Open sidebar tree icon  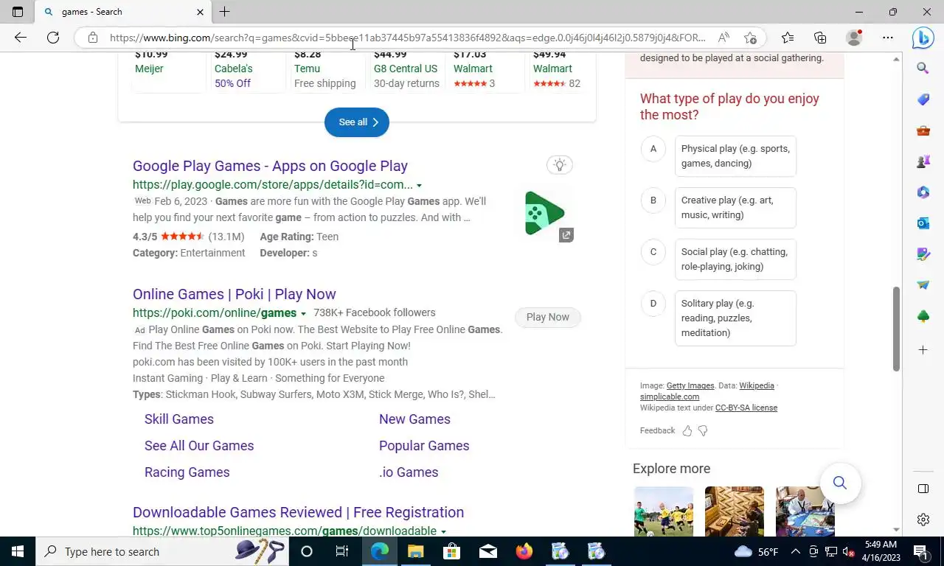(923, 316)
